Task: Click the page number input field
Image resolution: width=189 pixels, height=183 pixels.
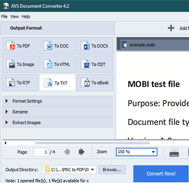Action: point(41,152)
